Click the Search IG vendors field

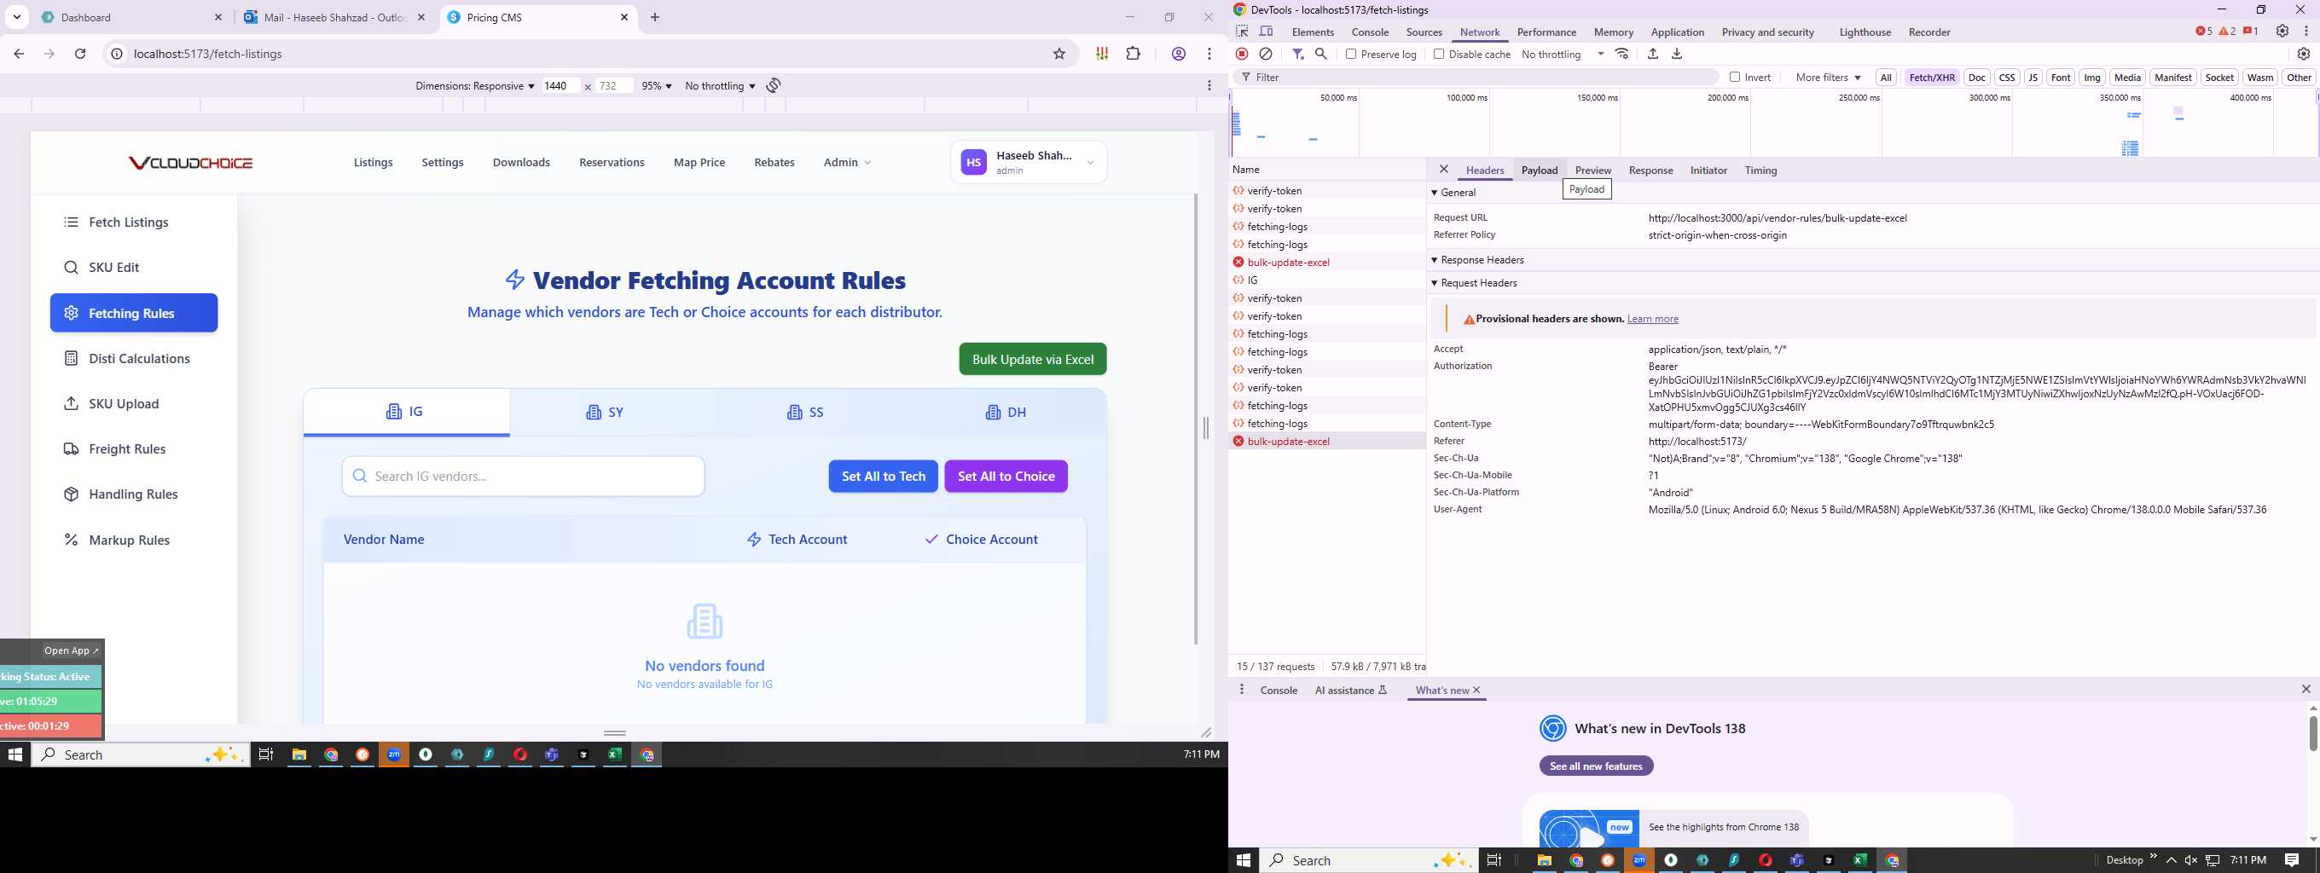point(523,476)
